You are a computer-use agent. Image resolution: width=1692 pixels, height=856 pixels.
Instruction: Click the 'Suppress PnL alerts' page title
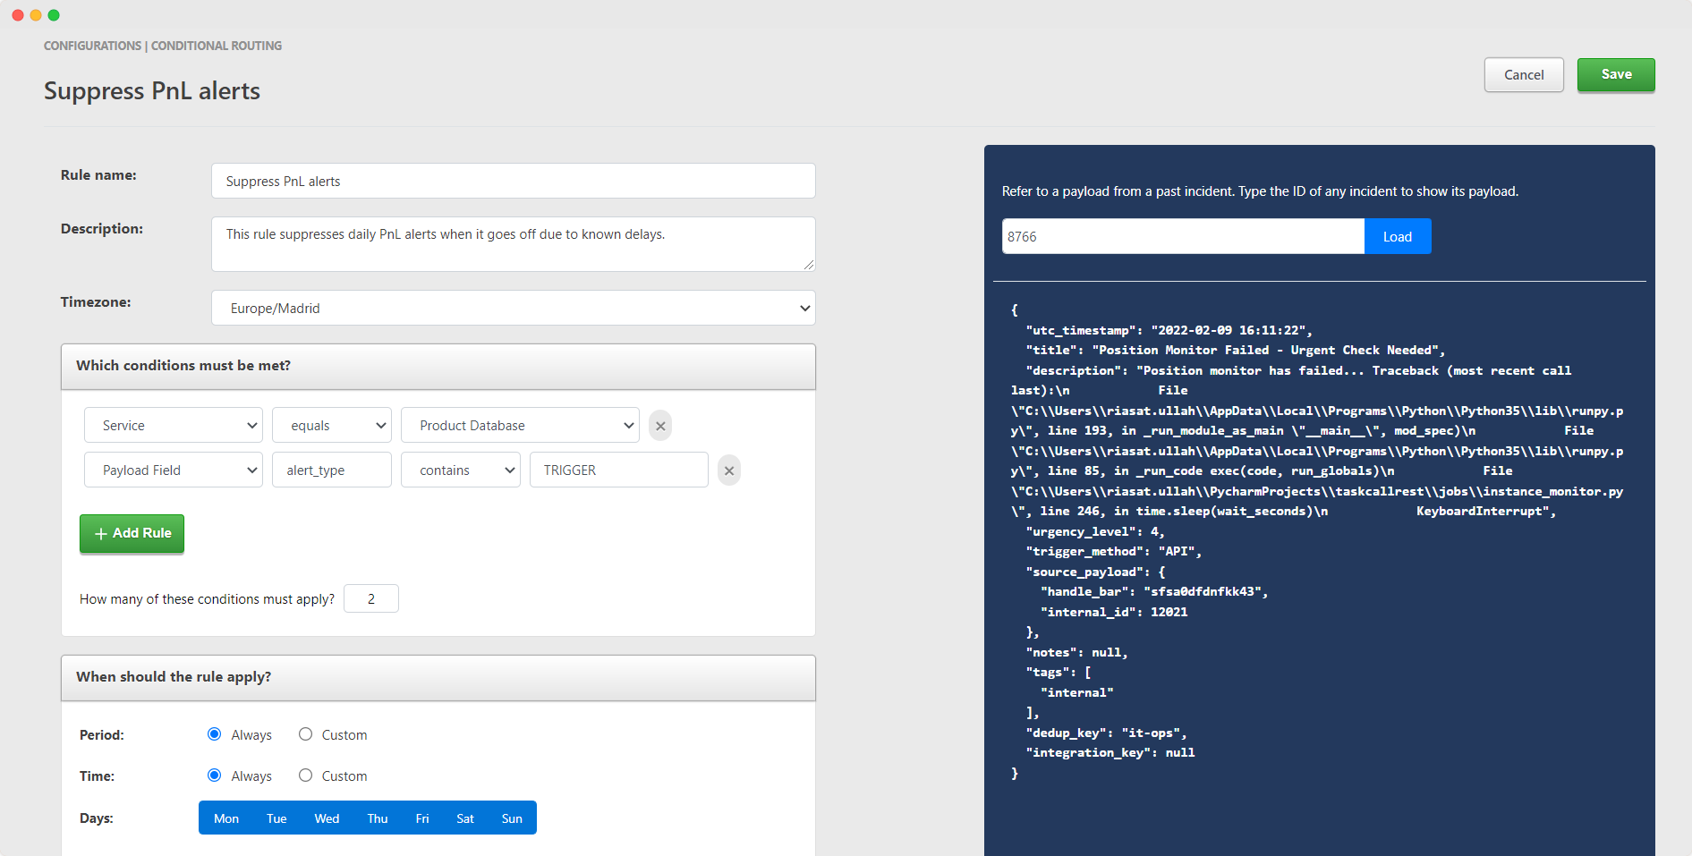[152, 91]
